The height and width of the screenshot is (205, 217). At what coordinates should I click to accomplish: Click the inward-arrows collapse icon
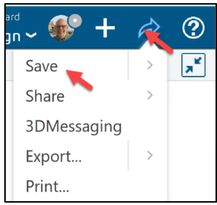(x=193, y=65)
